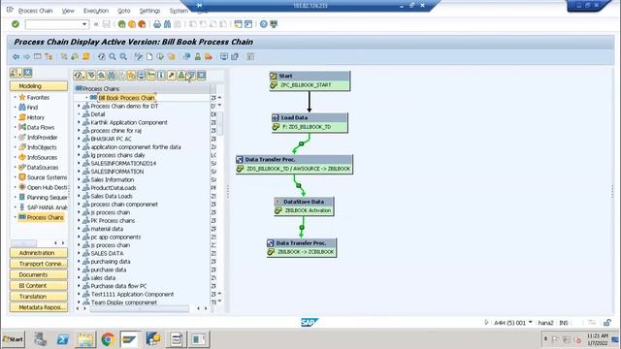The image size is (621, 349).
Task: Click the BI Content button
Action: tap(39, 285)
